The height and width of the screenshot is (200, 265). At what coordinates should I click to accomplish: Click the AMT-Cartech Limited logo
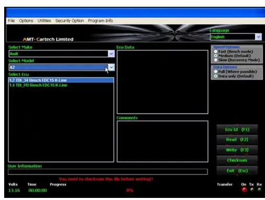tap(48, 39)
